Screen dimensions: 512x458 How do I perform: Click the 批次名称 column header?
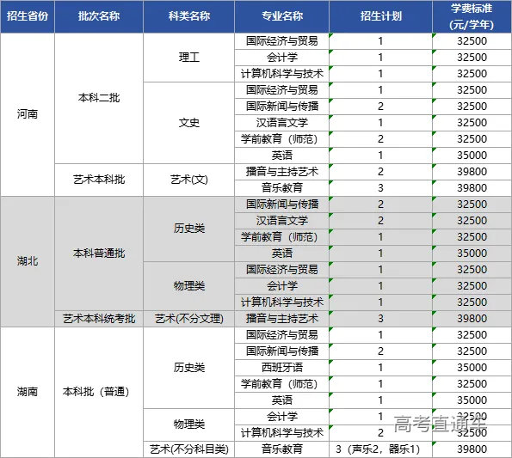tap(99, 16)
